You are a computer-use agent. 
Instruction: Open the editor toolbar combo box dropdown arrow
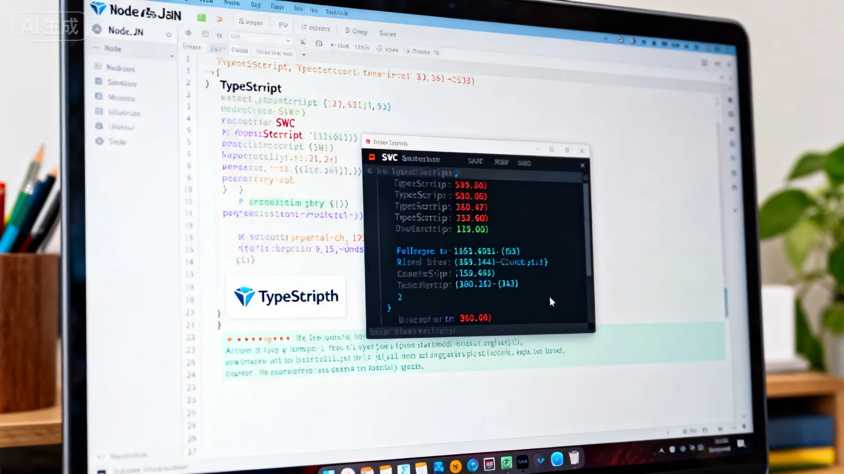pos(288,40)
